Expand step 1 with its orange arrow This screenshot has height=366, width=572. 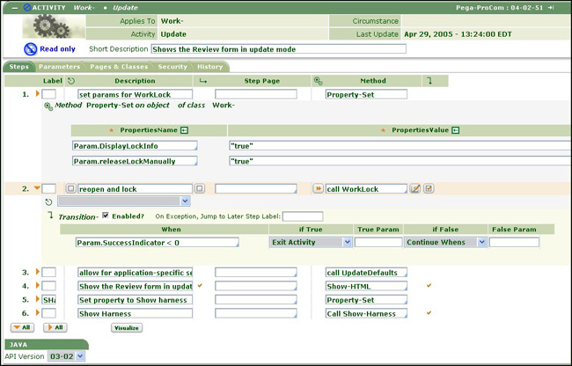tap(38, 93)
